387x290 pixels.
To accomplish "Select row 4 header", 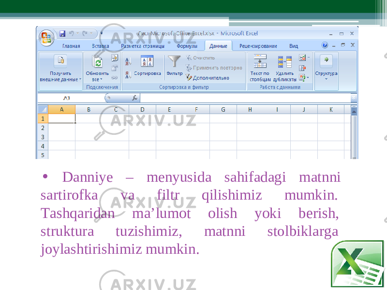I will pos(43,146).
